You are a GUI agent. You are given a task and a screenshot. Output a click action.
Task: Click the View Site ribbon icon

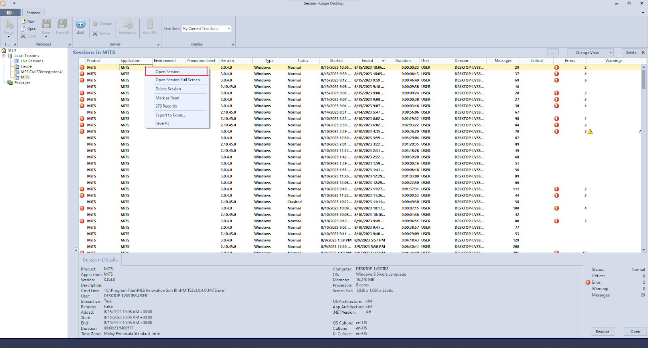point(150,24)
